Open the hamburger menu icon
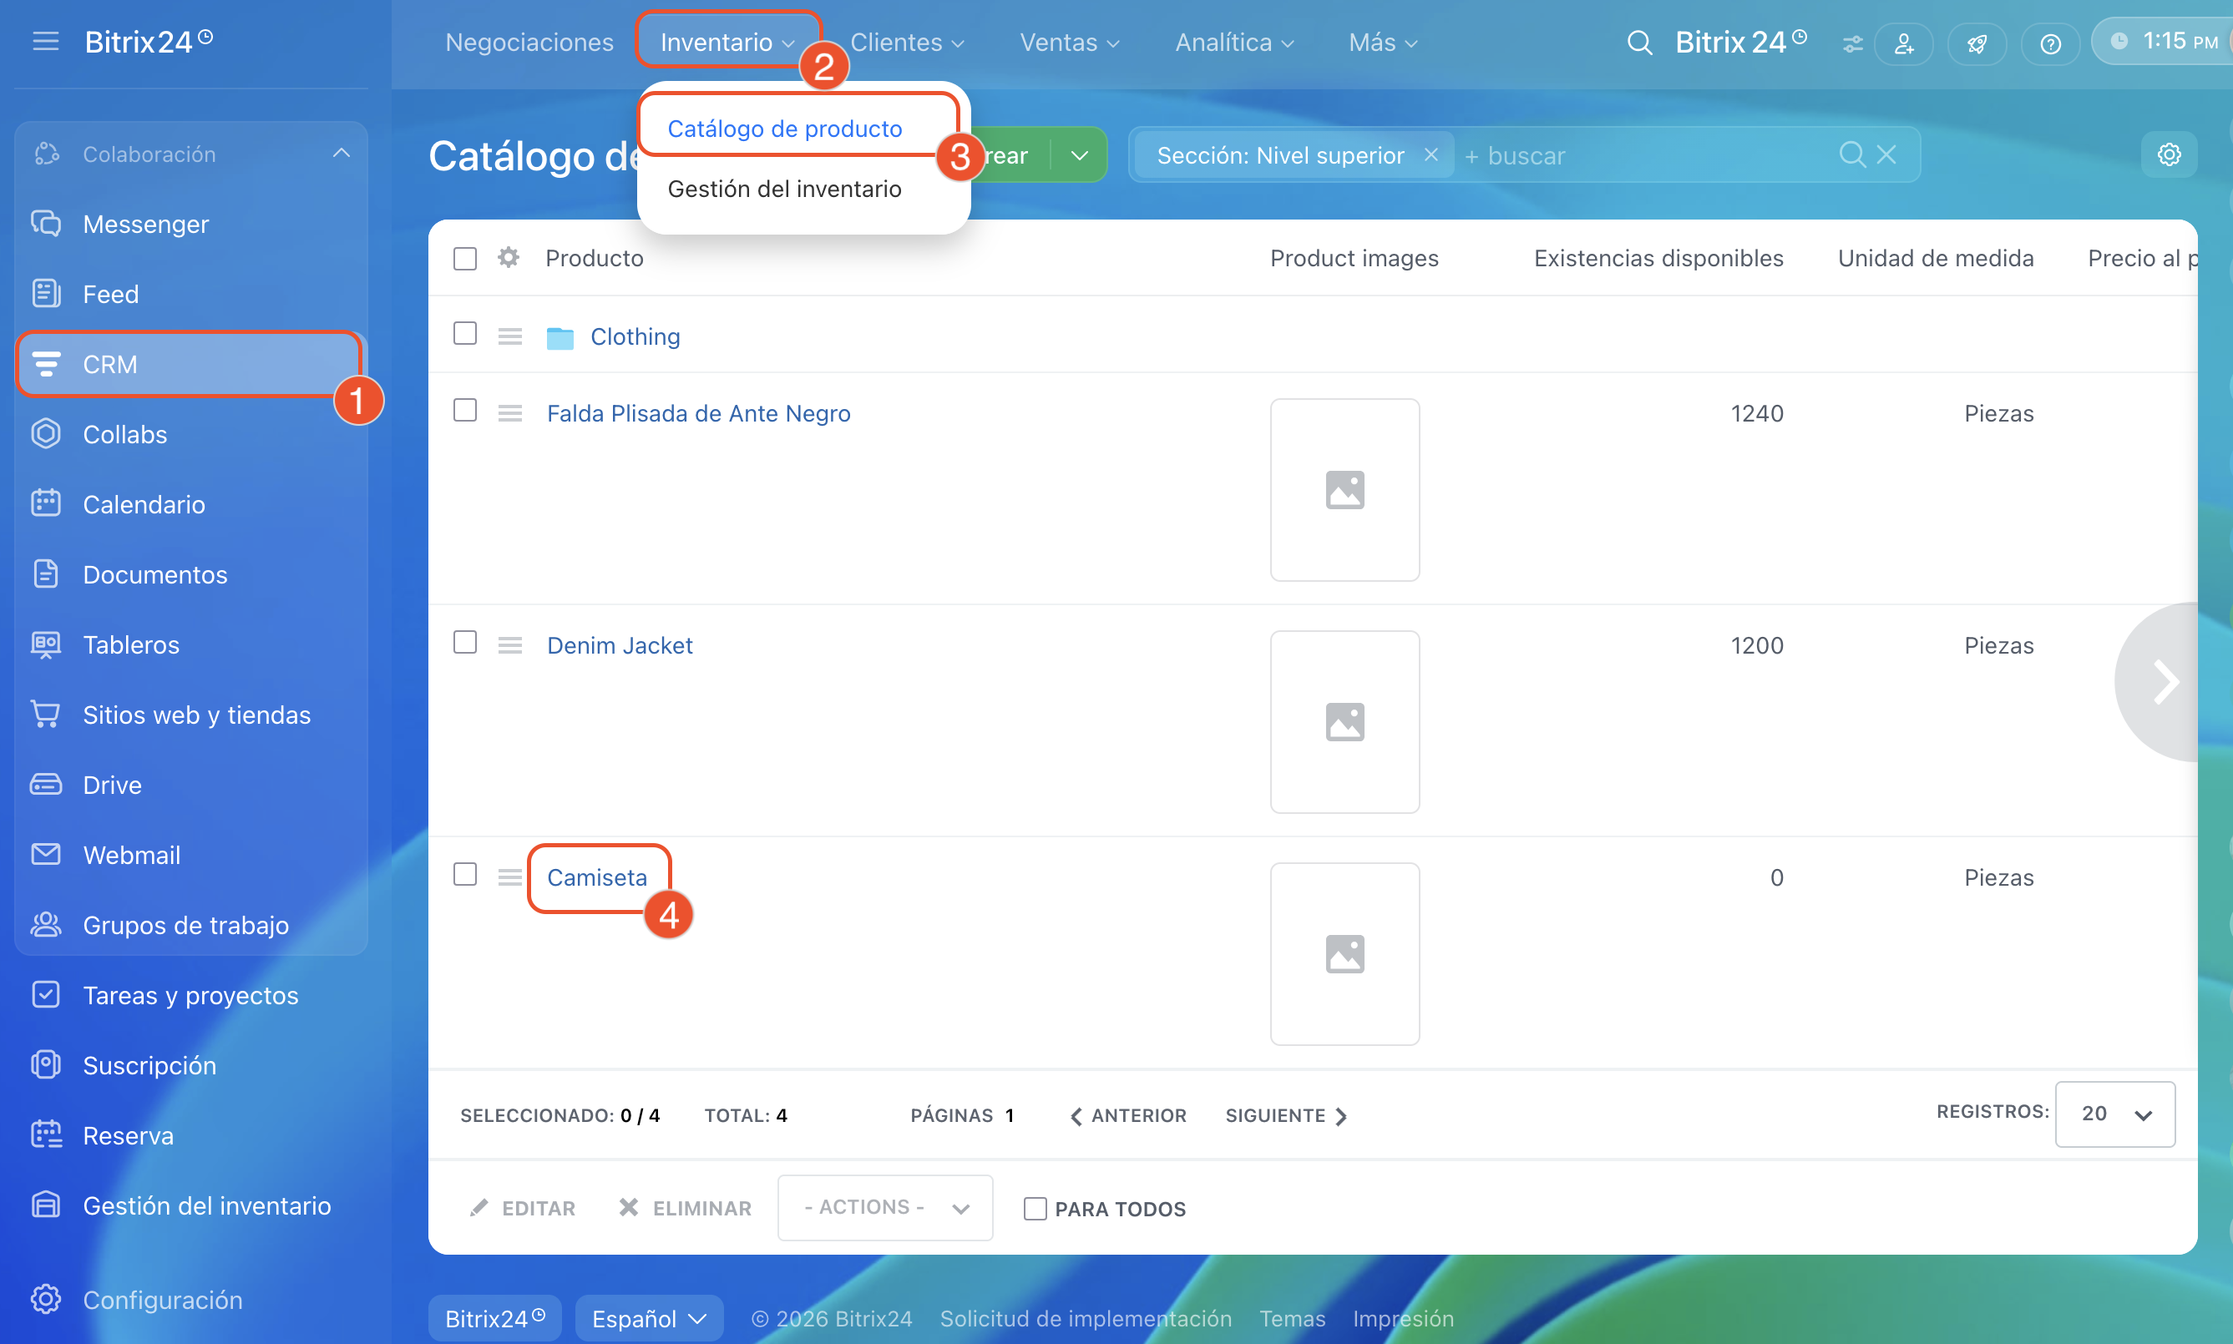The image size is (2233, 1344). (x=45, y=42)
